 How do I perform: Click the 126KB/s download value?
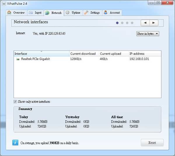click(x=76, y=59)
